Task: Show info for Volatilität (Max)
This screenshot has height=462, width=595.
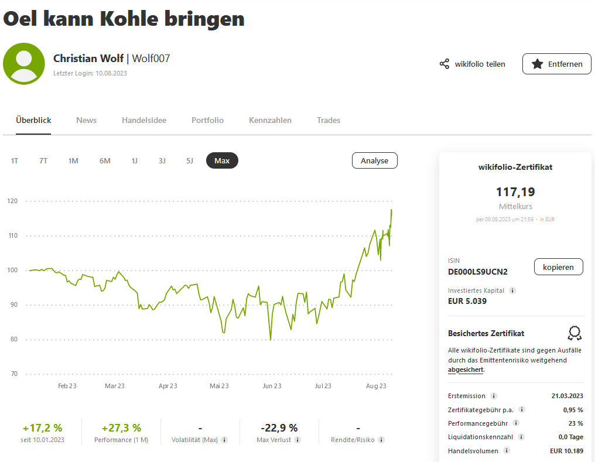Action: (224, 440)
